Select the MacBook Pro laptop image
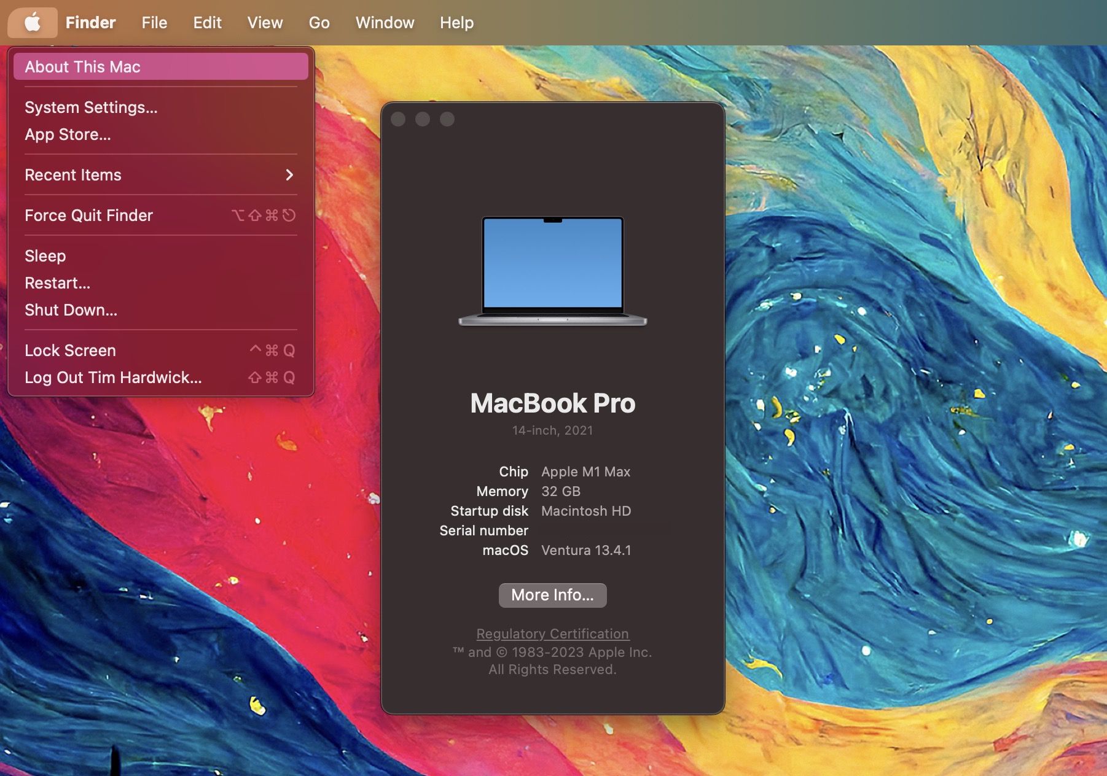The height and width of the screenshot is (776, 1107). [552, 270]
